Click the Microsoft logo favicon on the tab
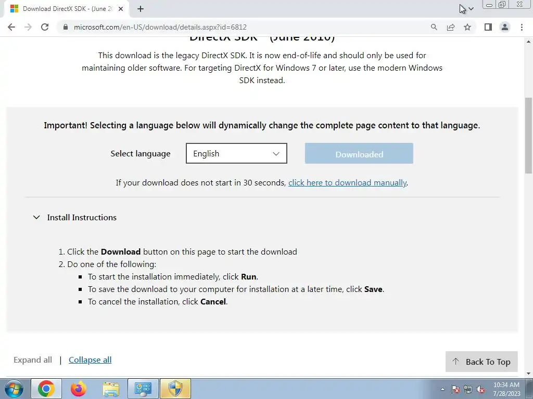 pos(14,9)
